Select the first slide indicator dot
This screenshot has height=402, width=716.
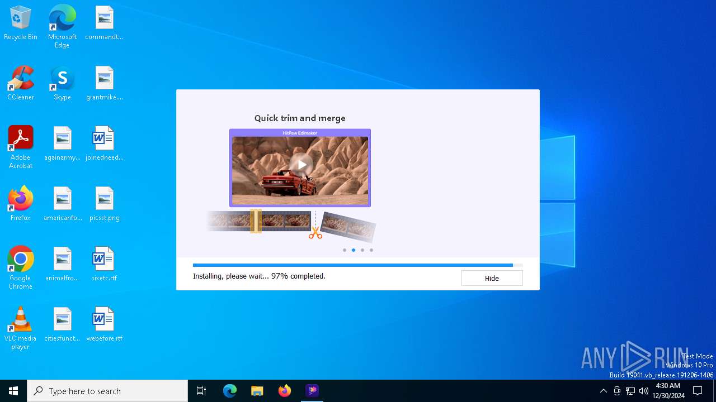[x=345, y=250]
